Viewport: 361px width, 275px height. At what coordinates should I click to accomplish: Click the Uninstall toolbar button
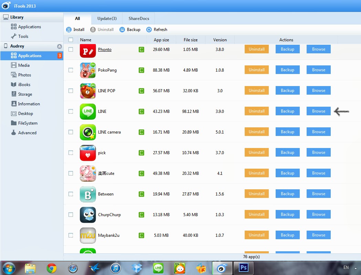(102, 30)
